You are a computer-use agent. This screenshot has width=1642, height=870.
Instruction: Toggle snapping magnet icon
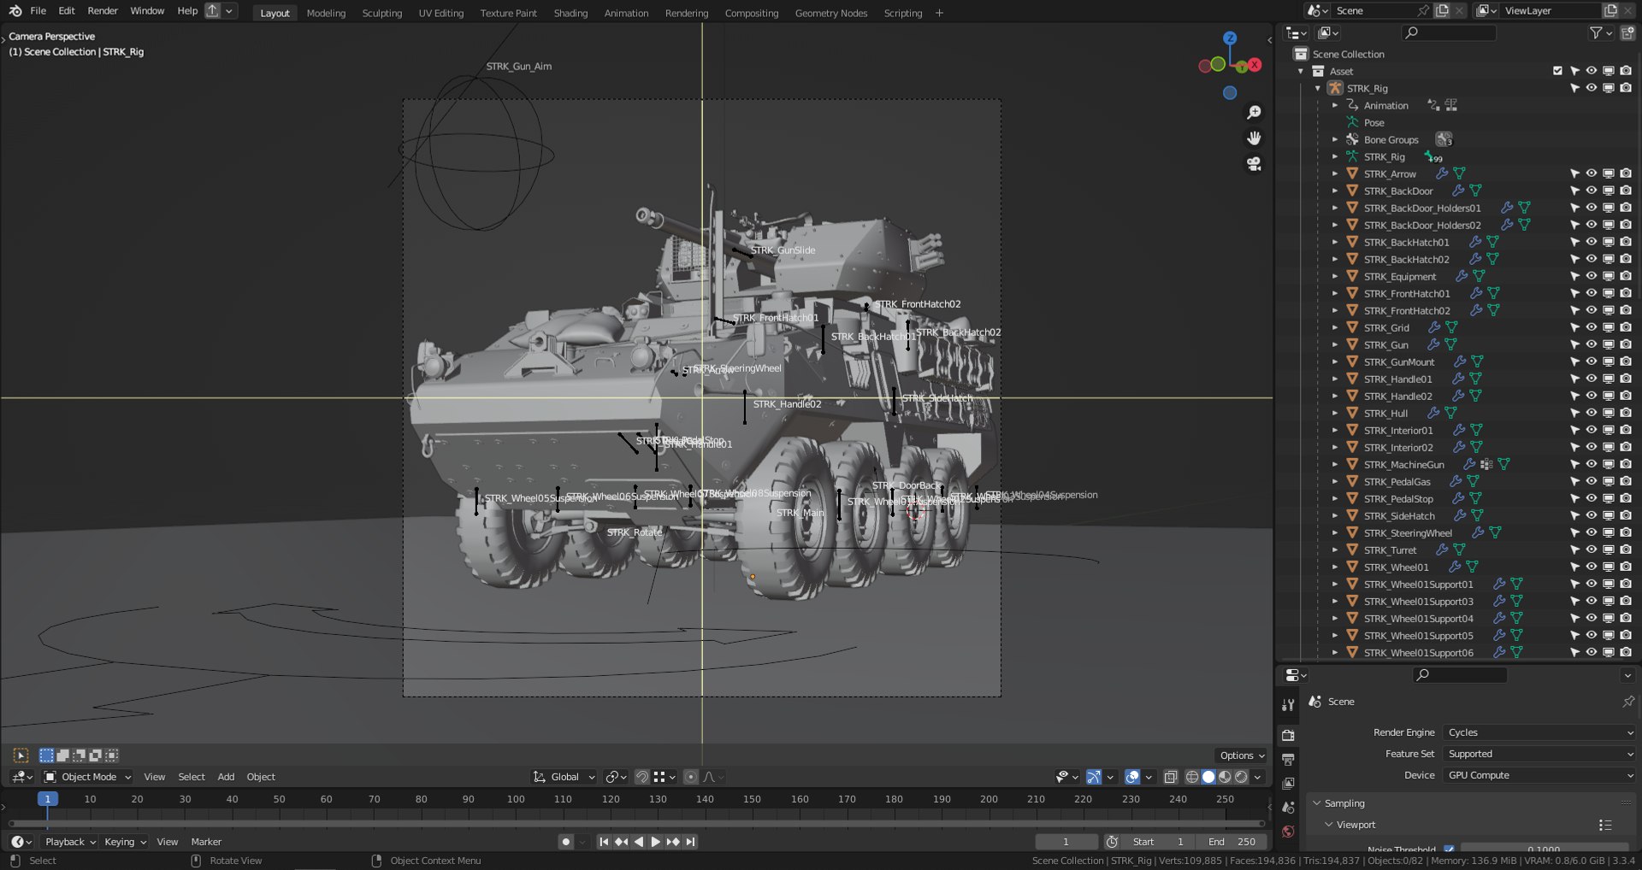pyautogui.click(x=642, y=777)
